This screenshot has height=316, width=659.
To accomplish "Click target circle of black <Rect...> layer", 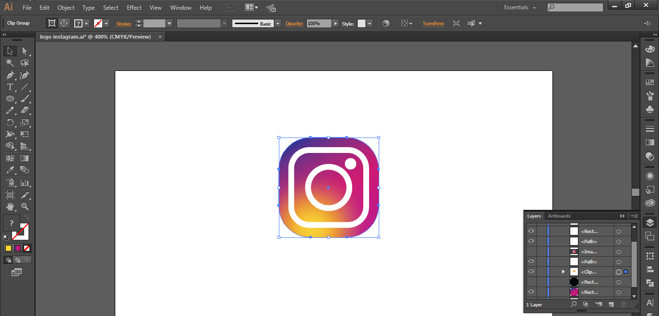I will pyautogui.click(x=618, y=282).
